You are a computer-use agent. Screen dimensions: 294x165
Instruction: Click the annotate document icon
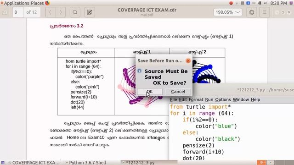[90, 12]
